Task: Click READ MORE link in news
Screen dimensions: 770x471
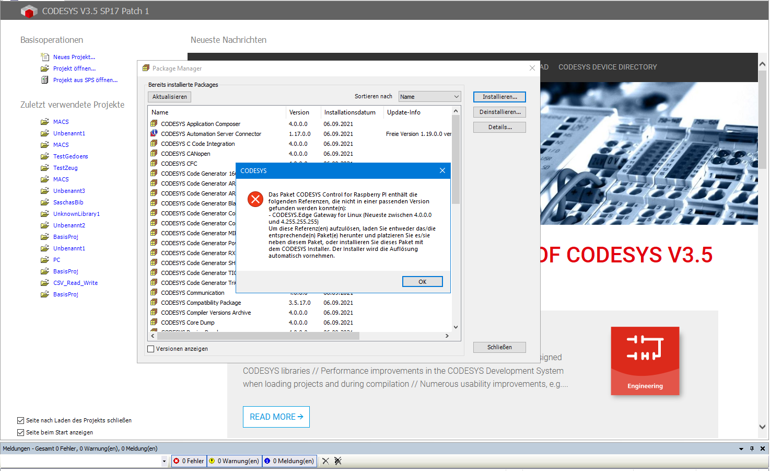Action: tap(276, 417)
